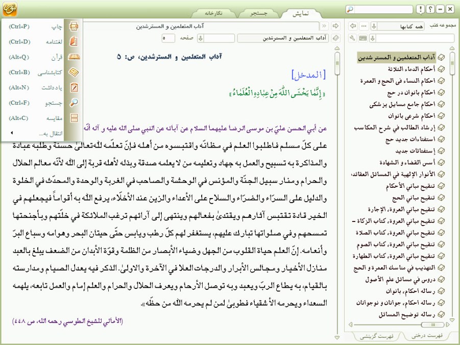This screenshot has width=460, height=345.
Task: Select the چاپ (Ctrl+P) menu item
Action: 36,27
